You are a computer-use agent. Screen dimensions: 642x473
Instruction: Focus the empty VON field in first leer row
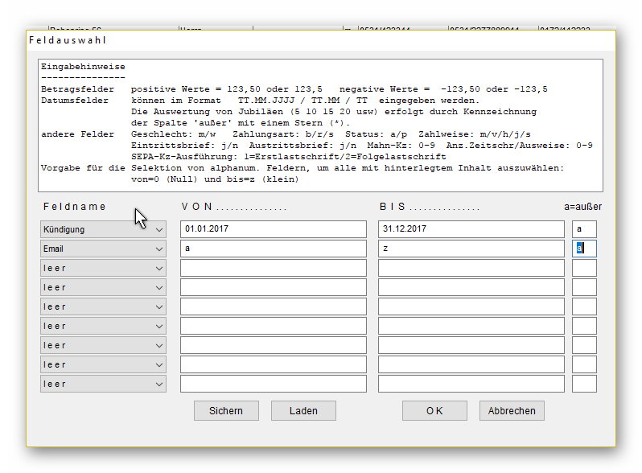(x=273, y=268)
